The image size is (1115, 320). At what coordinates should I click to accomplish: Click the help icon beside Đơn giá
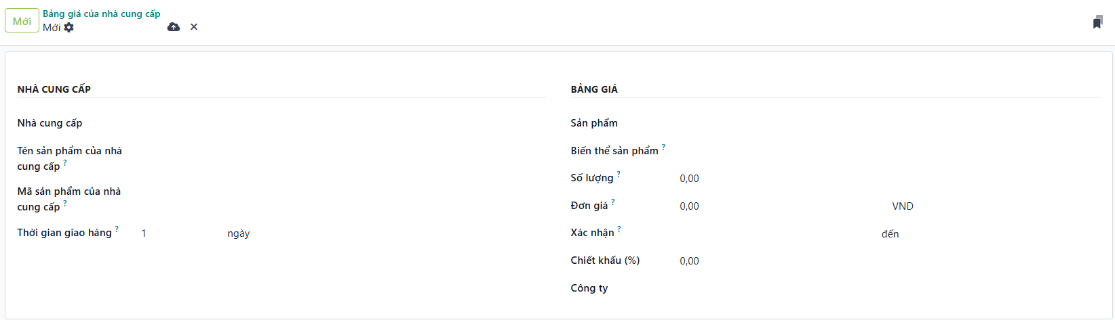(613, 202)
